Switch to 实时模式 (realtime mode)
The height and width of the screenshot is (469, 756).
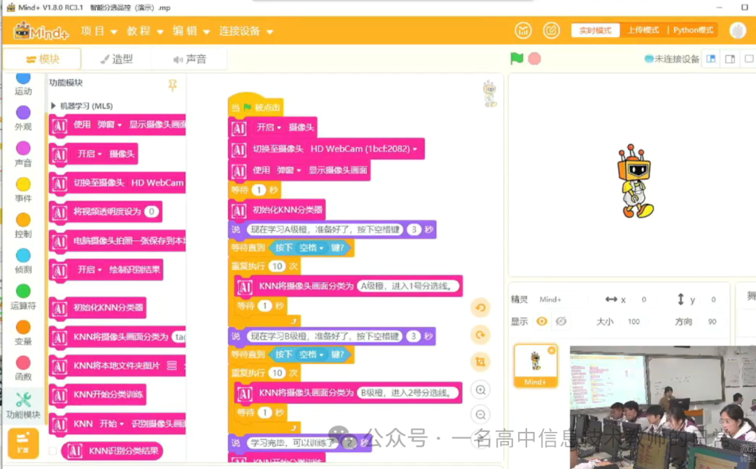pyautogui.click(x=594, y=30)
